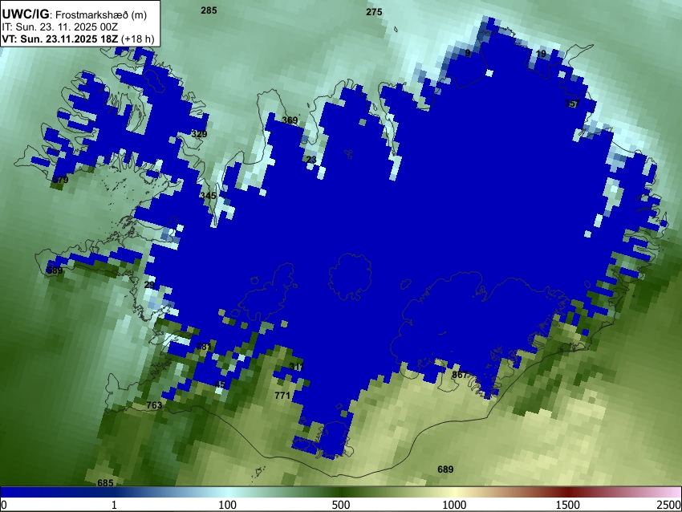Pick the "369" map label

(290, 120)
